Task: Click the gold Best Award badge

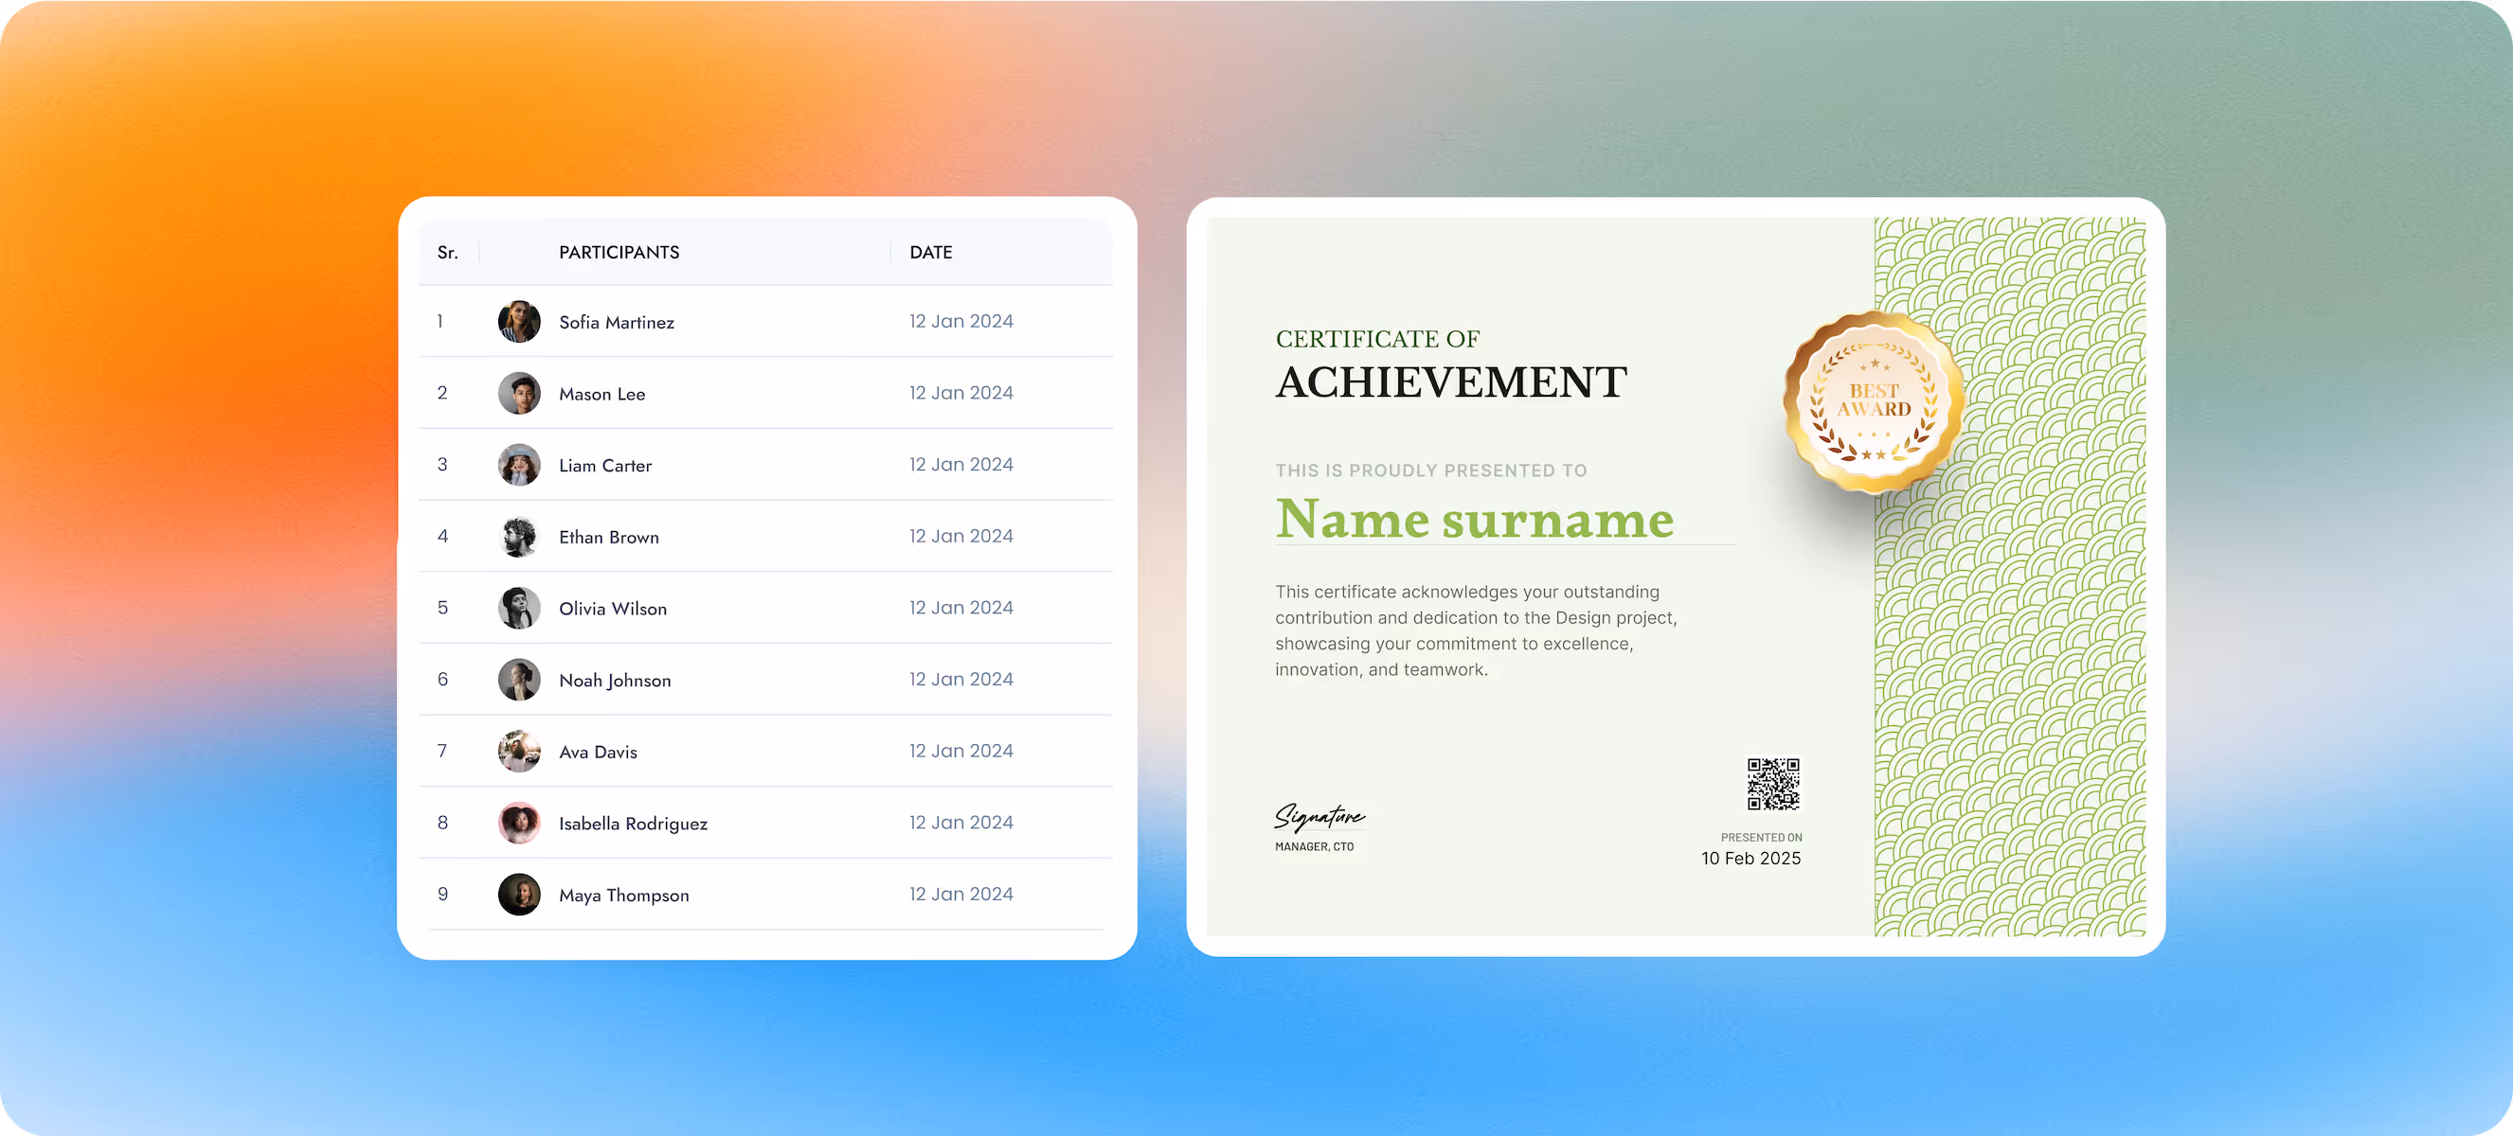Action: 1873,401
